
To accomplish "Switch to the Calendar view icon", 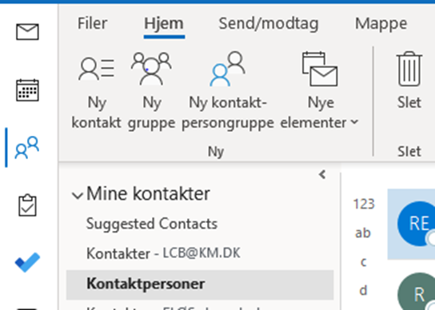I will pyautogui.click(x=27, y=90).
